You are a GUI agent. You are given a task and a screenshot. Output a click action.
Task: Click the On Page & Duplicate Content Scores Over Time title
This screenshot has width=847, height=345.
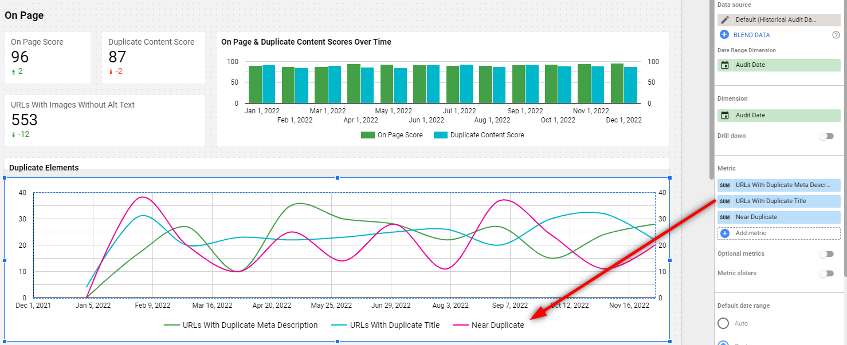pyautogui.click(x=307, y=42)
